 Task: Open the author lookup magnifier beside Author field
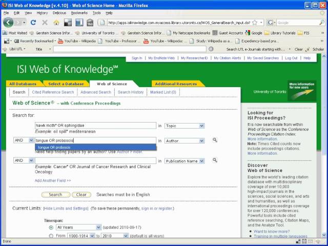click(215, 140)
